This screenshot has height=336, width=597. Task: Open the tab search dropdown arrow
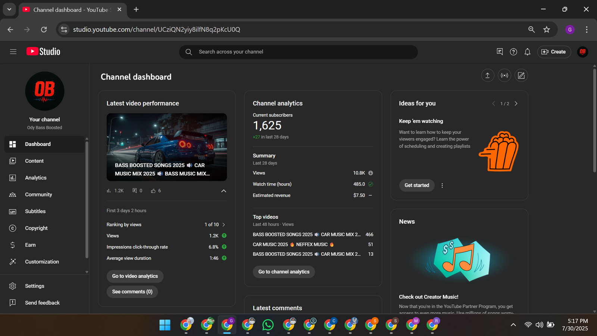tap(9, 9)
